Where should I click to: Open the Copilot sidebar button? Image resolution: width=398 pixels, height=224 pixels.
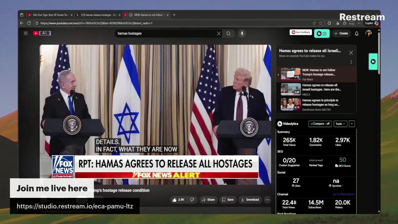point(372,23)
